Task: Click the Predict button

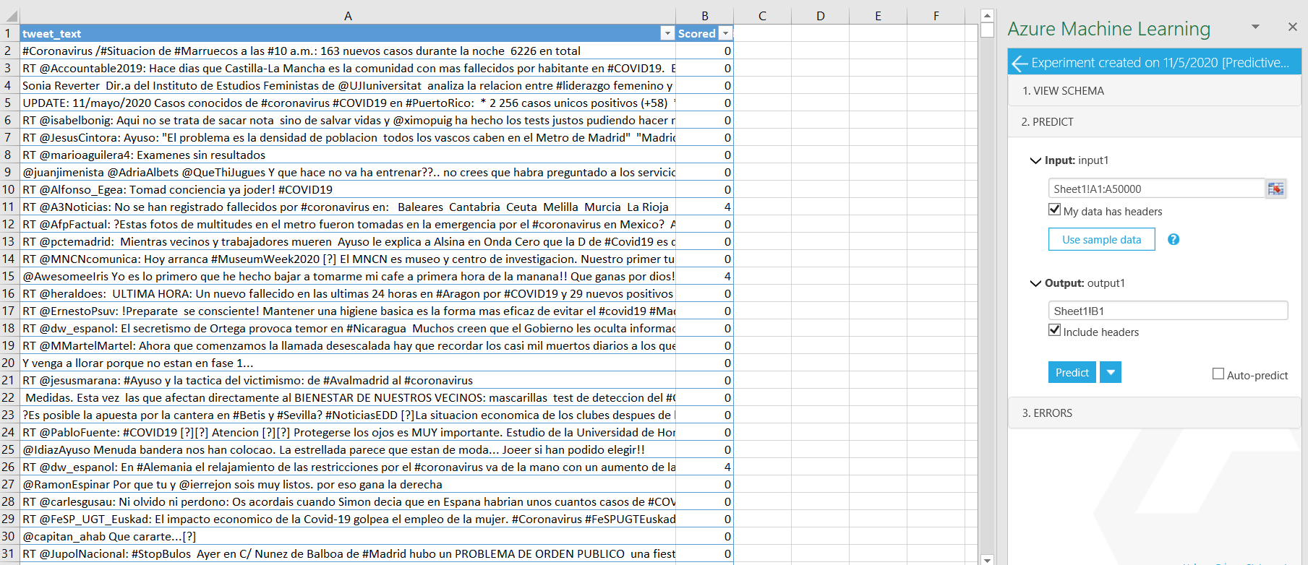Action: pos(1072,373)
